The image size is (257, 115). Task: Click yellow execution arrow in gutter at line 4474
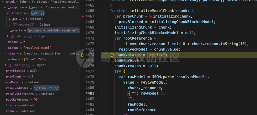(83, 55)
